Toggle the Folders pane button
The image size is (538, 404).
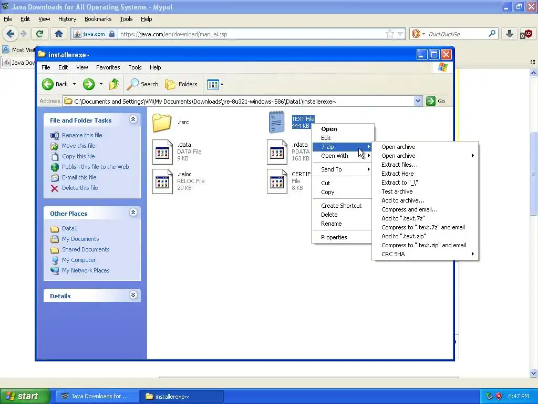point(181,84)
